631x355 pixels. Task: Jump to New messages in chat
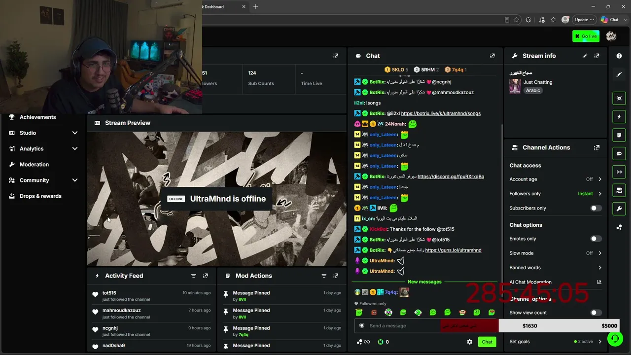pyautogui.click(x=424, y=282)
